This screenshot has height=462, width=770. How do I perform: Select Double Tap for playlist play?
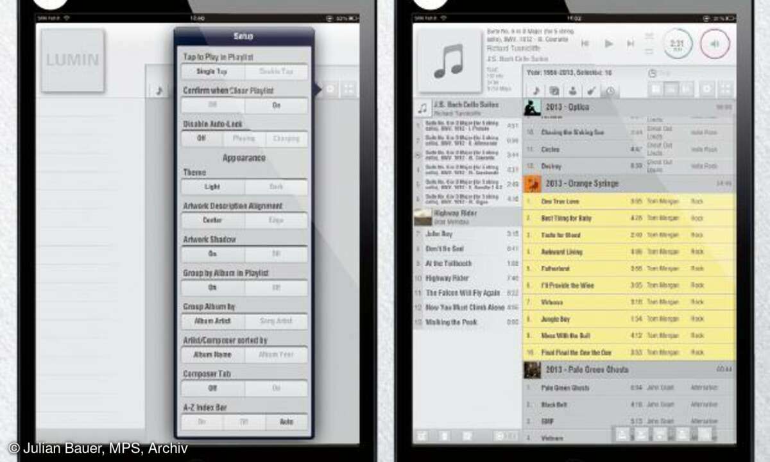click(x=276, y=72)
